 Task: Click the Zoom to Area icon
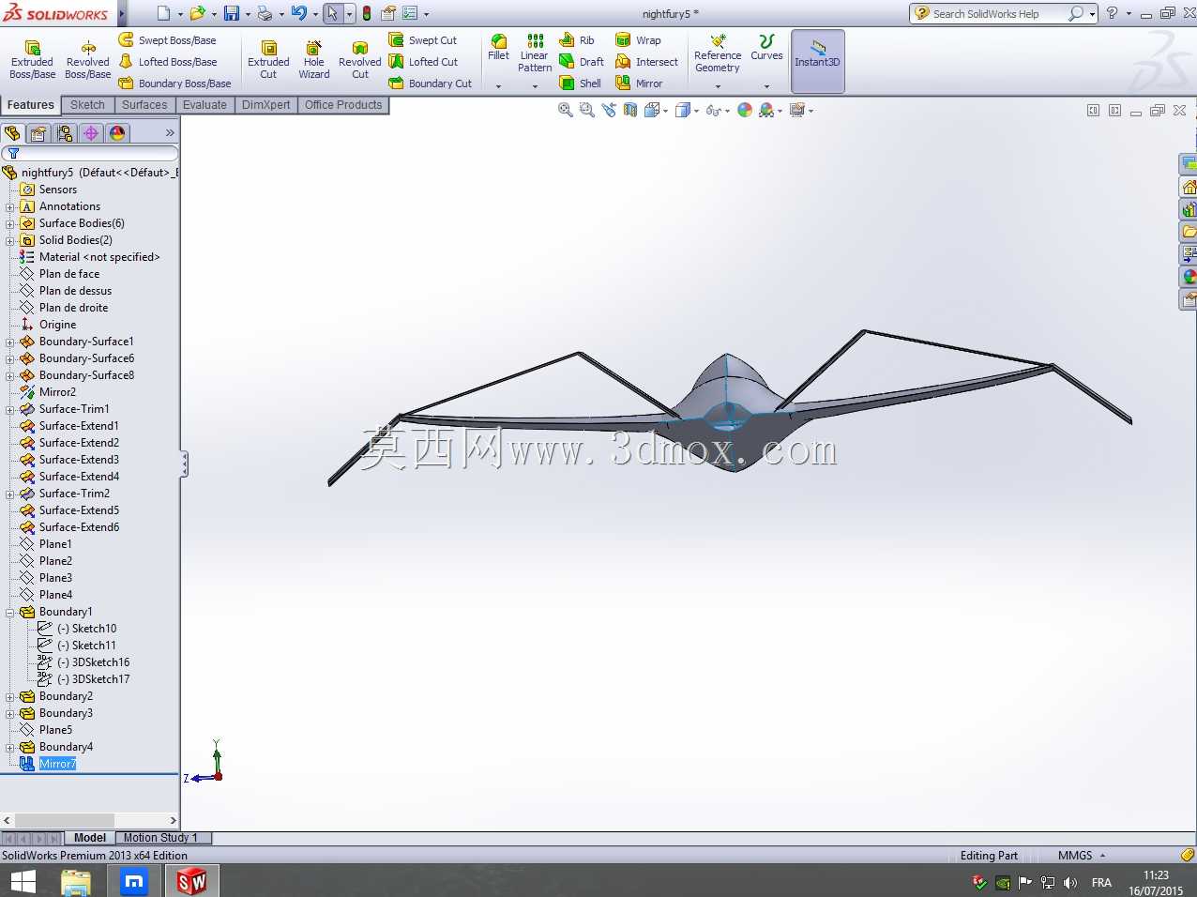click(x=587, y=110)
